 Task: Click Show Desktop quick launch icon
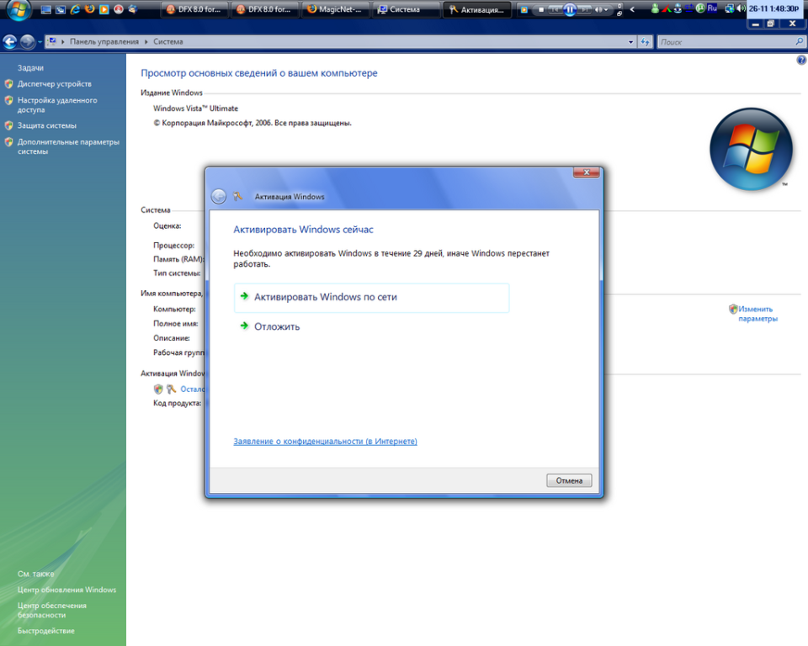pyautogui.click(x=46, y=9)
